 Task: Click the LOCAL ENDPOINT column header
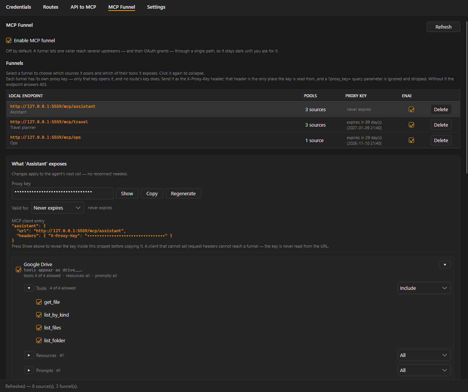[x=26, y=96]
